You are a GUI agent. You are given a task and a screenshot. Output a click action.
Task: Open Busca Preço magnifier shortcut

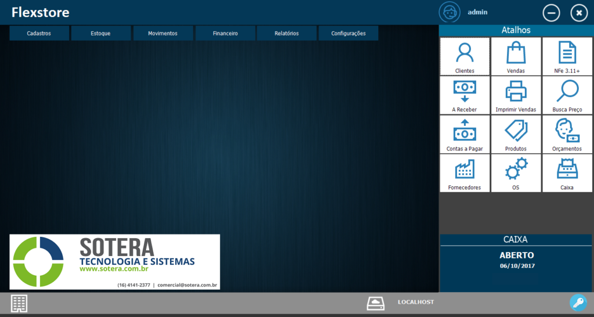coord(567,95)
